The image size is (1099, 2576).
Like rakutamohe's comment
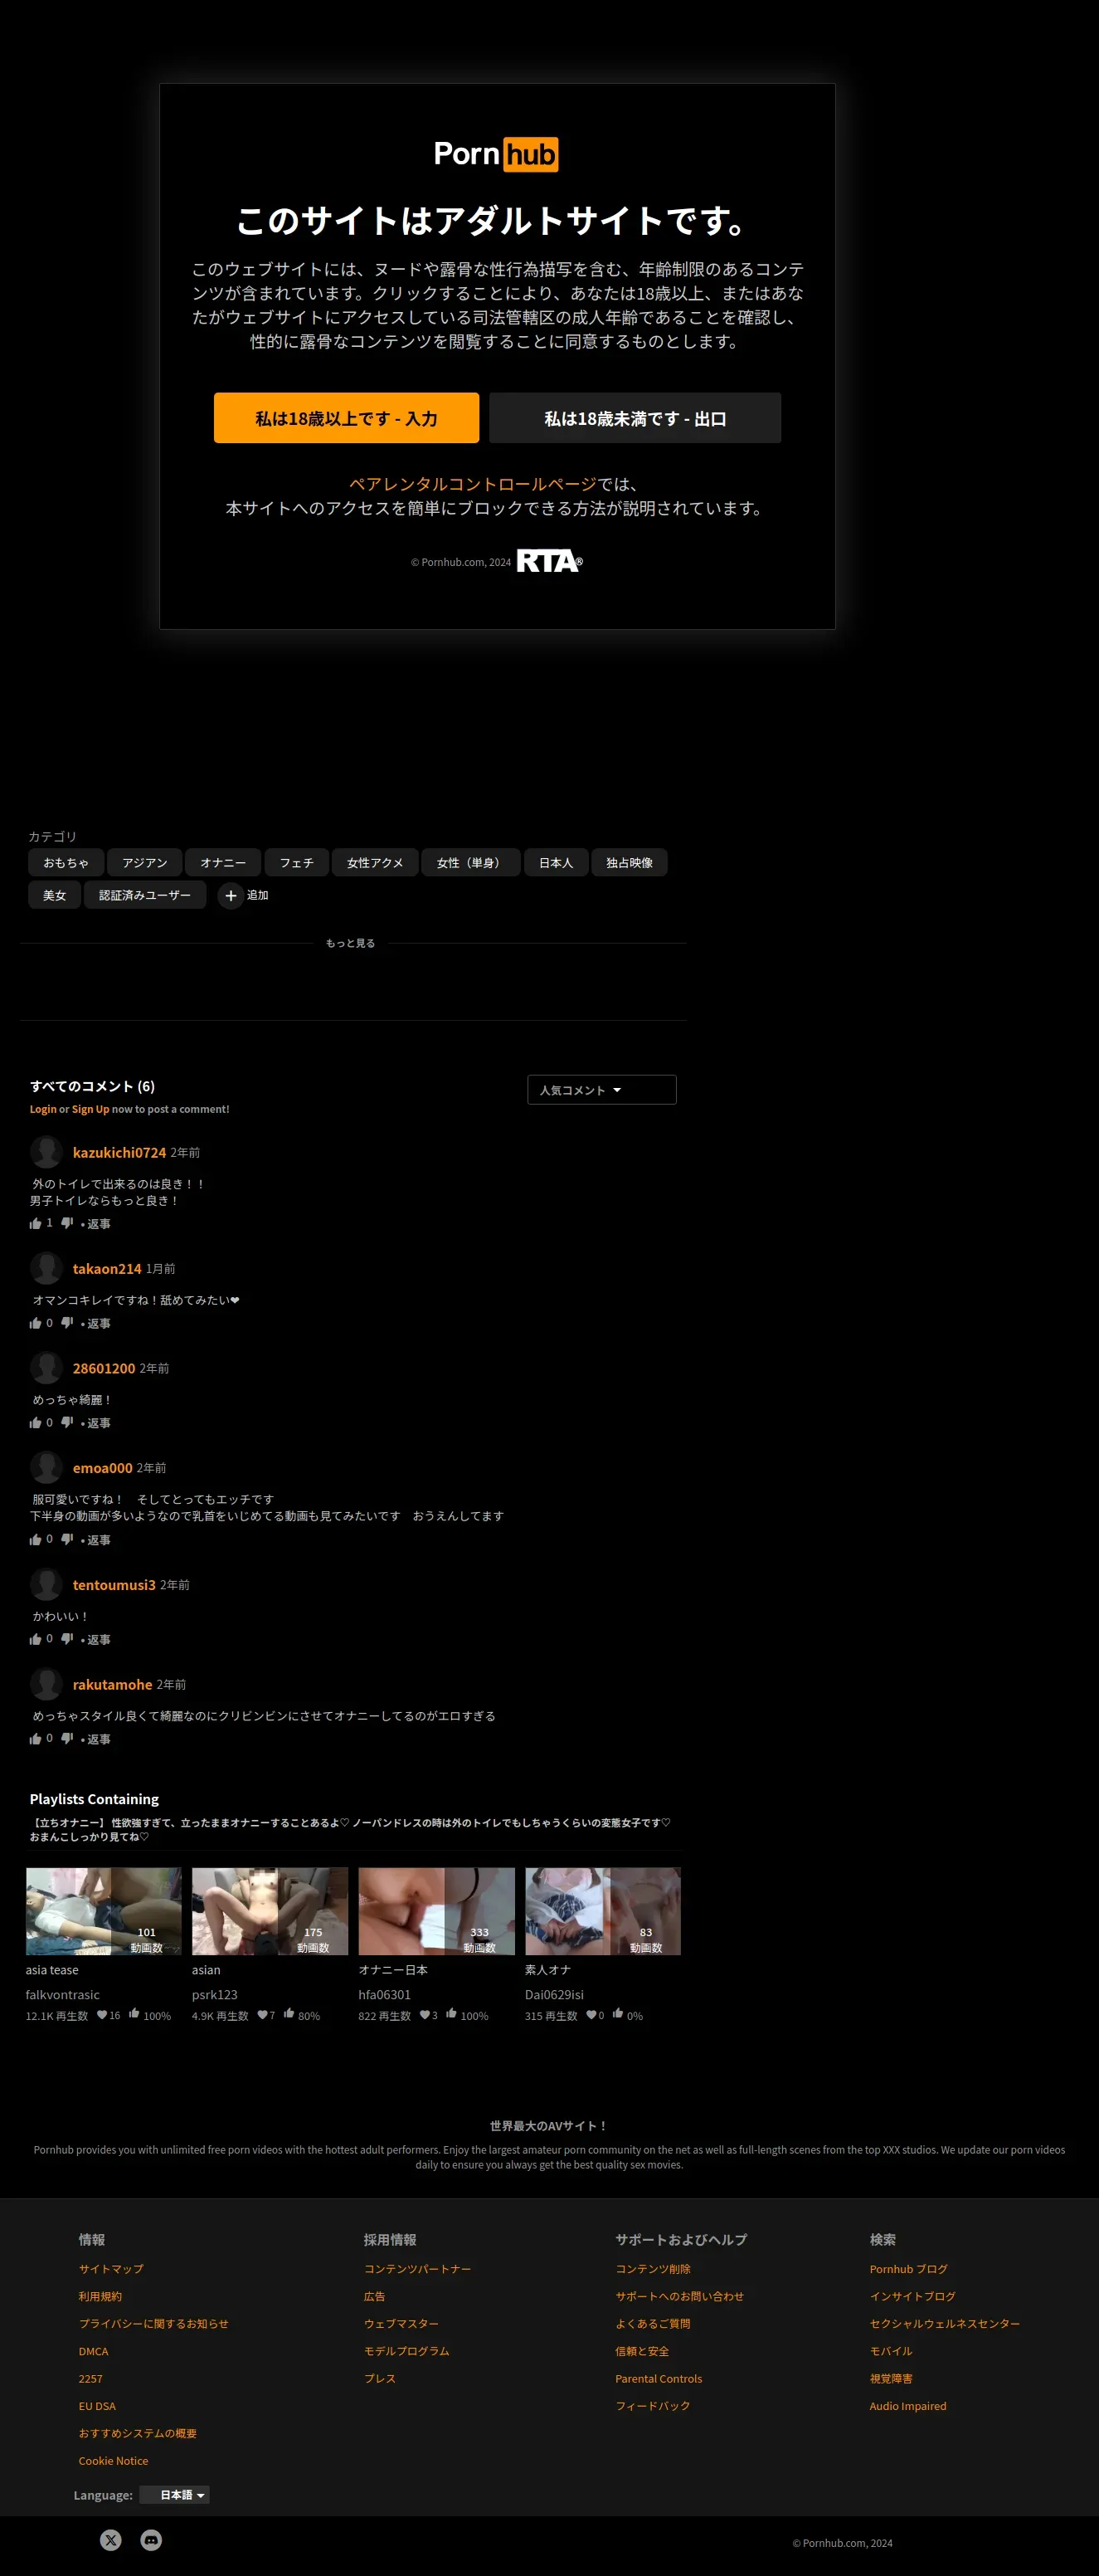pos(36,1738)
